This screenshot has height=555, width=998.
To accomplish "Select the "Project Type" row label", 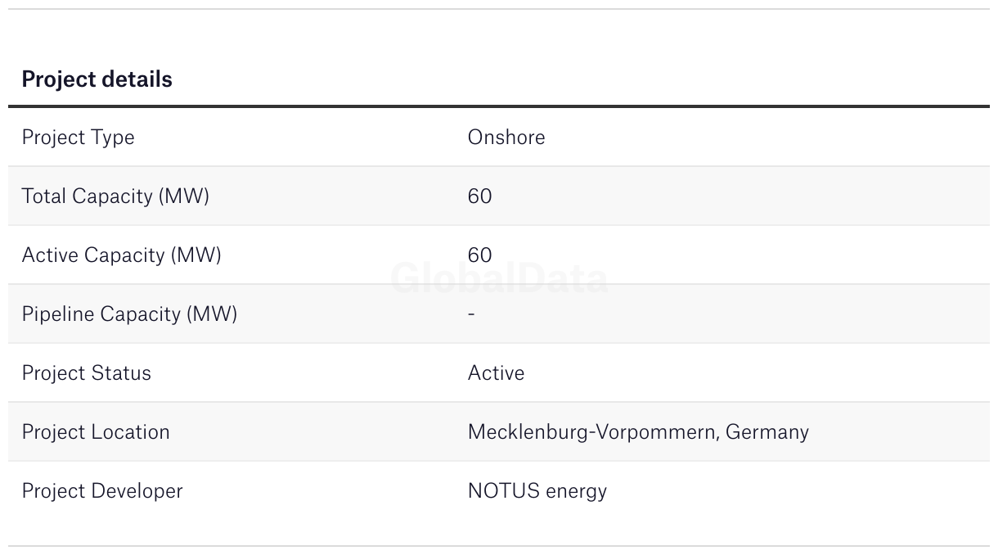I will click(x=78, y=138).
